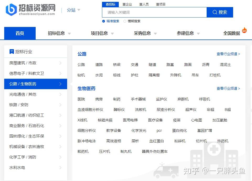252x181 pixels.
Task: Open 查看行业频道 link for 生物医药
Action: (x=228, y=88)
